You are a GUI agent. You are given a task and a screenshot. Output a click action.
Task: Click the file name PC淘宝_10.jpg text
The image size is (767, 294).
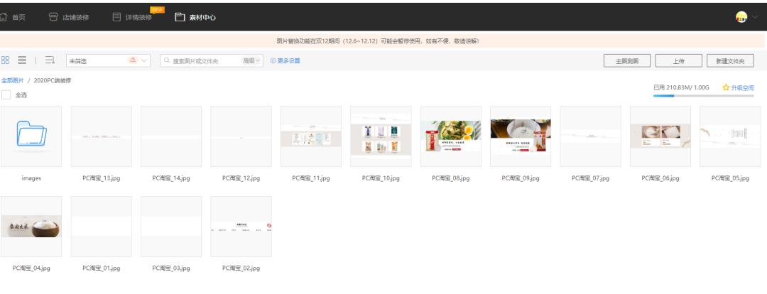(381, 178)
